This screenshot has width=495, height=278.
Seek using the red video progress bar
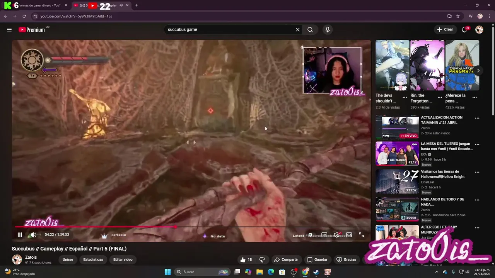(x=191, y=227)
